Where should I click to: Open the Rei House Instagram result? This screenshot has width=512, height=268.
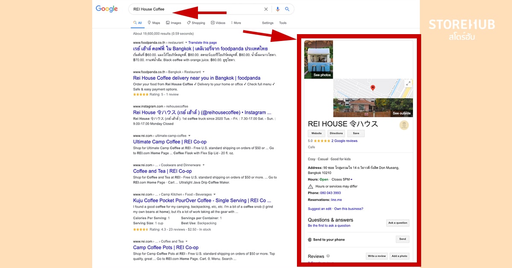[x=202, y=112]
